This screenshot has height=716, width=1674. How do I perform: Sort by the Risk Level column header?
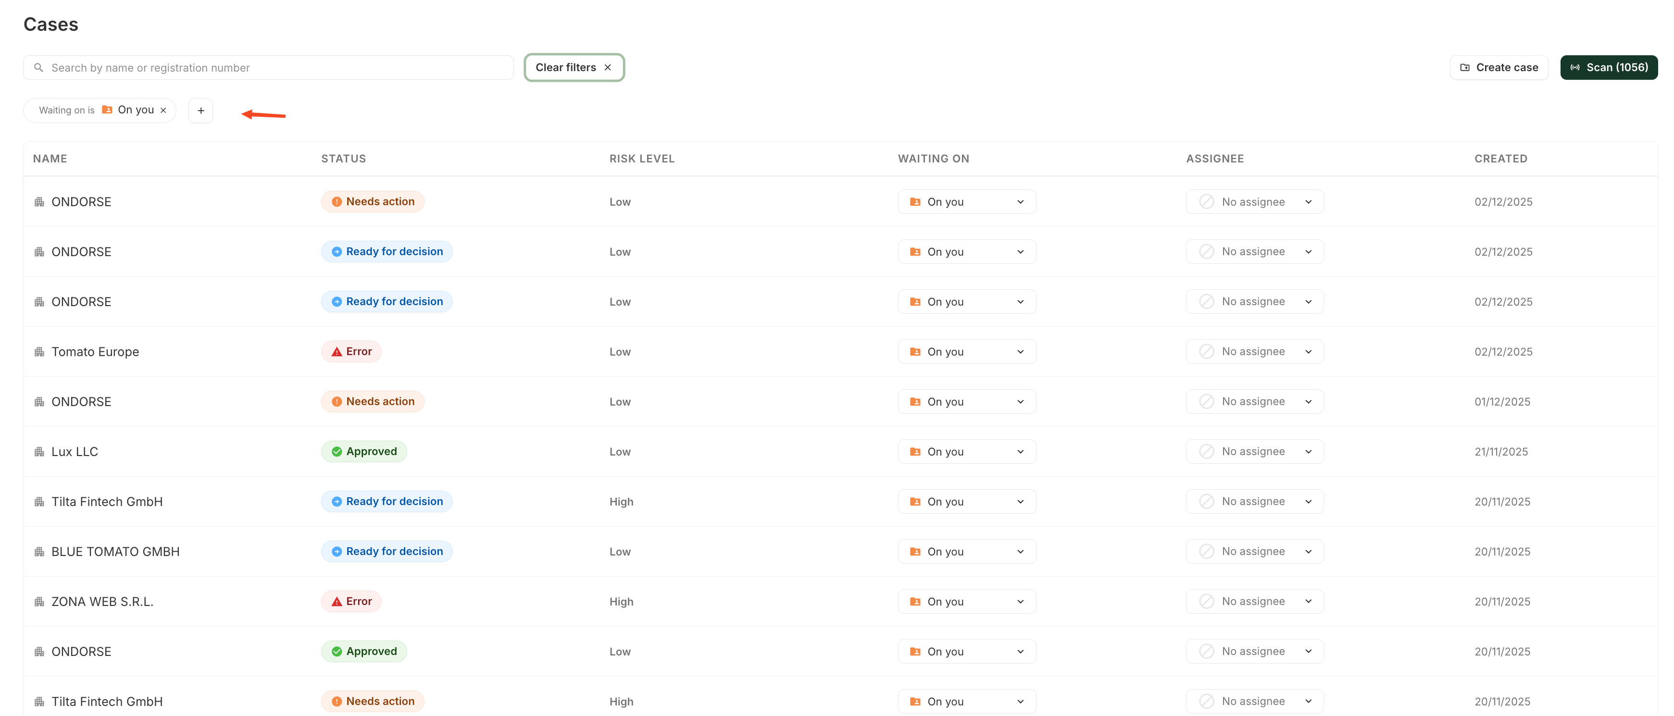pyautogui.click(x=641, y=159)
